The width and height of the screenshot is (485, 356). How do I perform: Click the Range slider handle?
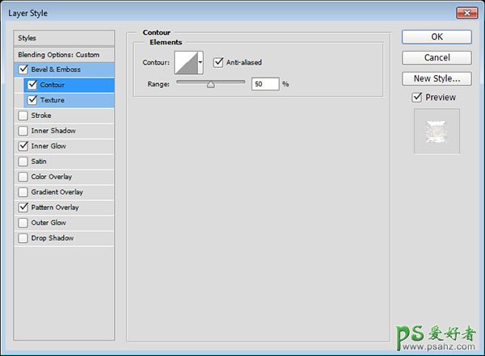[x=210, y=83]
